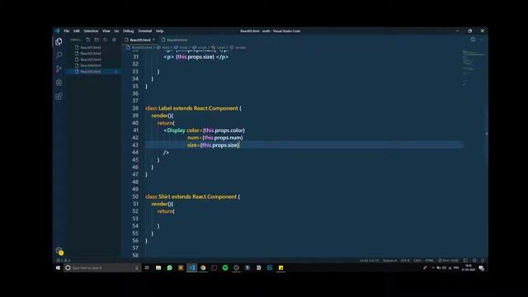Open the File menu
528x297 pixels.
66,31
